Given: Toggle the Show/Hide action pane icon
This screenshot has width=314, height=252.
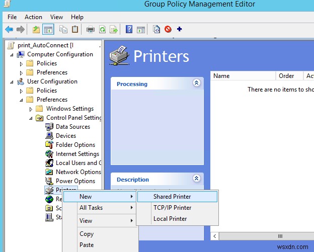Looking at the screenshot, I should 141,30.
